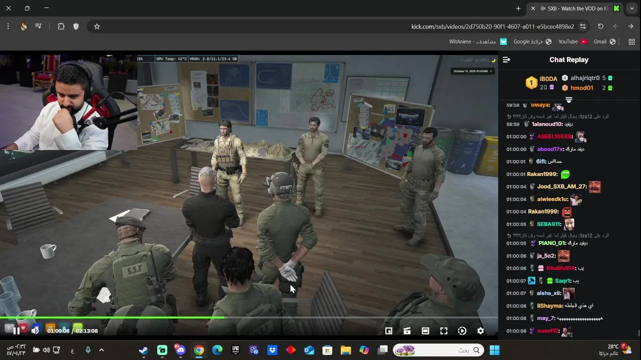Click username abood17x in chat

tap(549, 149)
